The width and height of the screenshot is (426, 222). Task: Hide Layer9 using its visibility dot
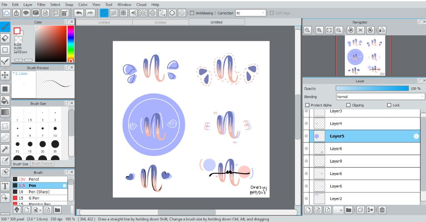tap(307, 161)
